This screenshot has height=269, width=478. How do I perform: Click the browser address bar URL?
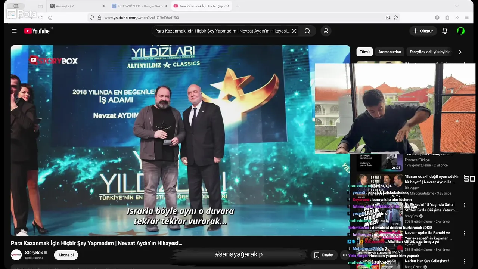click(141, 18)
